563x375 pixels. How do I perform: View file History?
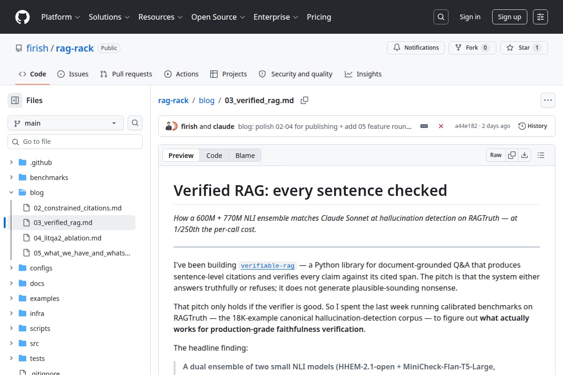tap(533, 126)
